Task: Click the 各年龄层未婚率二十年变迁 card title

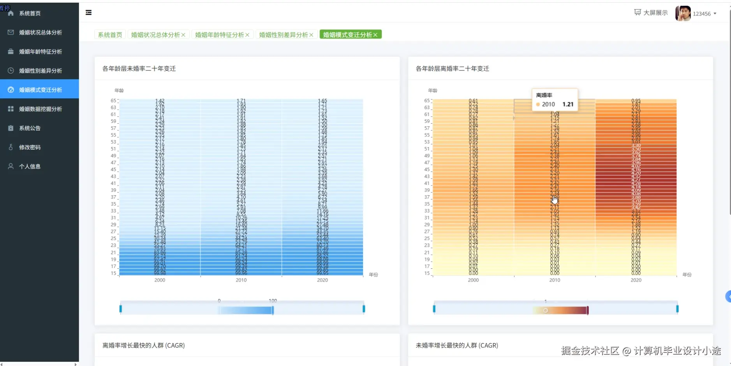Action: click(x=139, y=68)
